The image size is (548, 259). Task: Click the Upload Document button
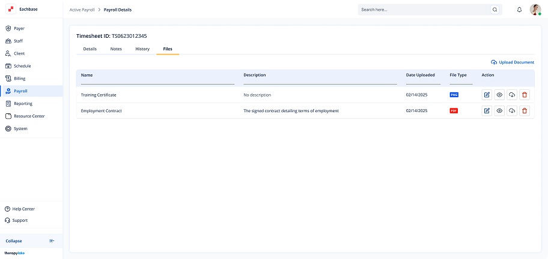tap(513, 62)
